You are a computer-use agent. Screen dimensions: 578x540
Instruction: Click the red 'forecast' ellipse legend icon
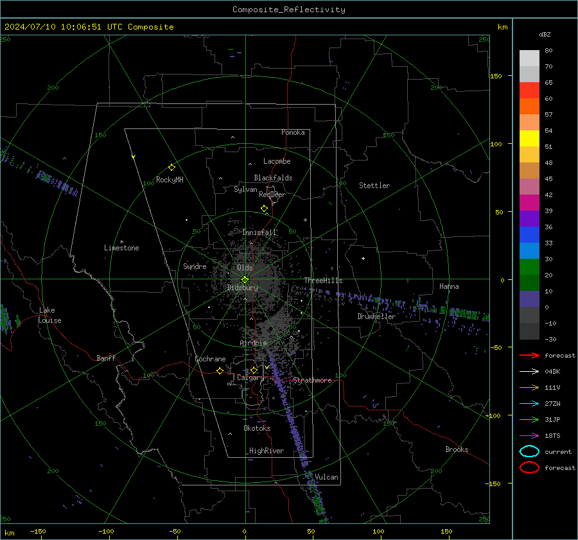pyautogui.click(x=529, y=467)
